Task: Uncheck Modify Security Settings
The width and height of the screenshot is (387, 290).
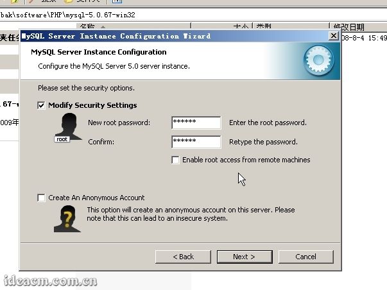Action: click(x=42, y=105)
